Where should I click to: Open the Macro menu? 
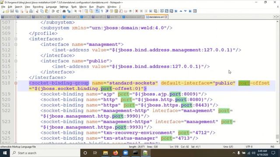[x=83, y=7]
